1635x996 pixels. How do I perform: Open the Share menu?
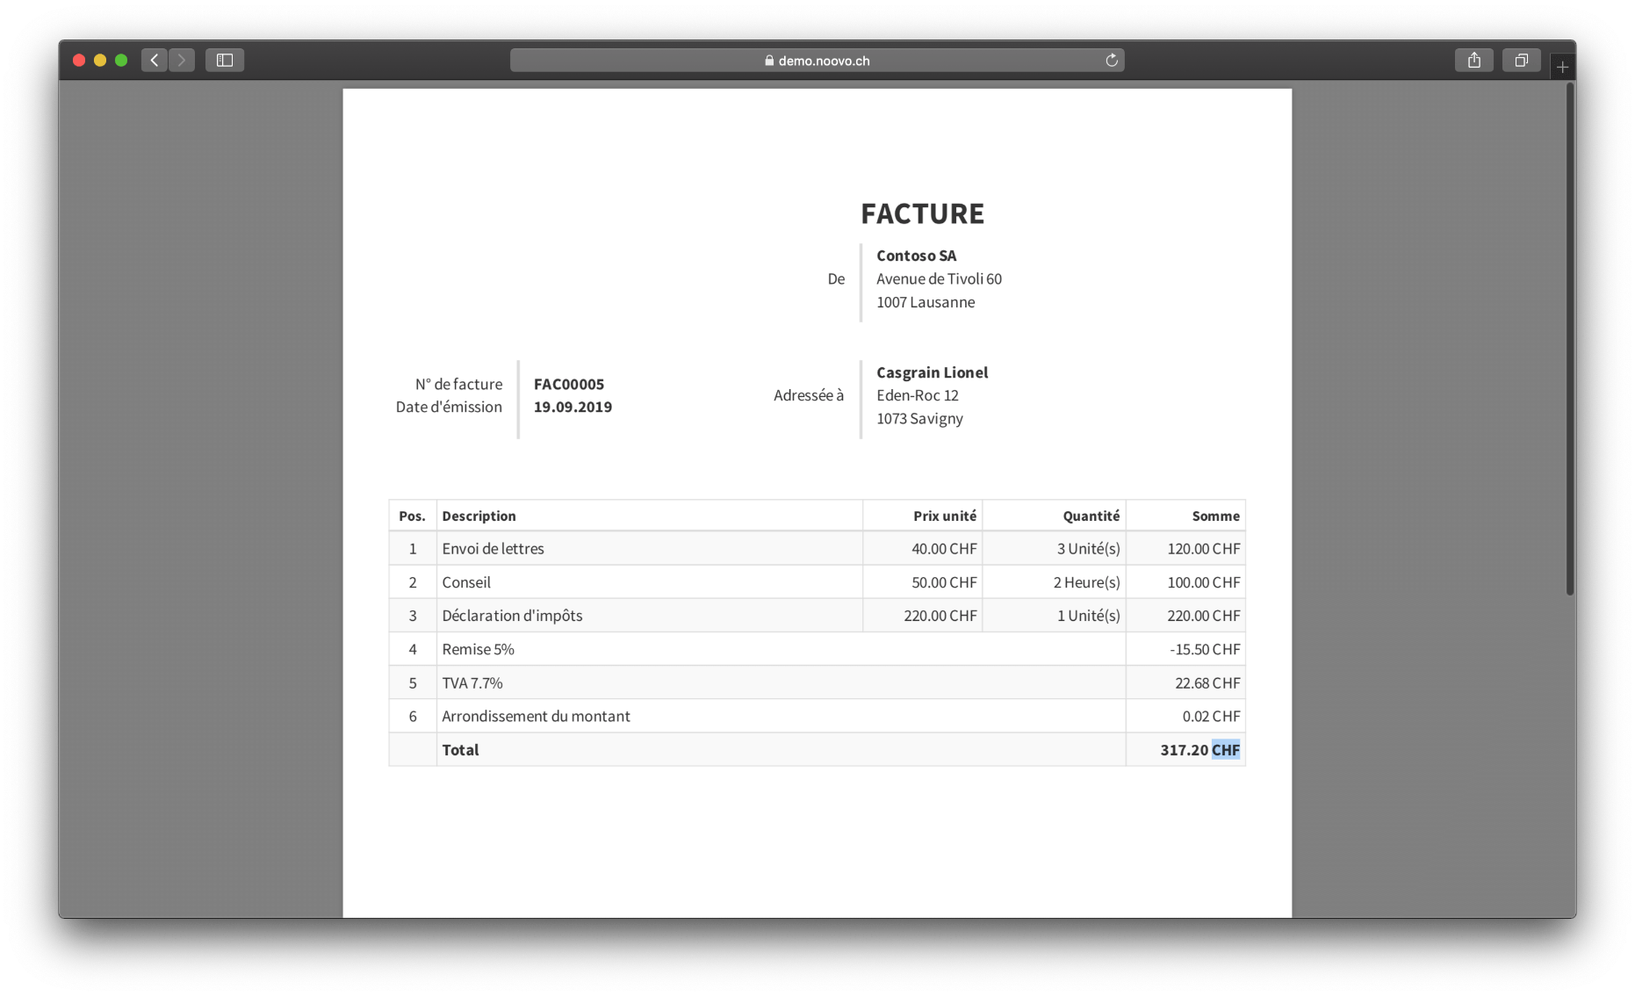coord(1473,60)
